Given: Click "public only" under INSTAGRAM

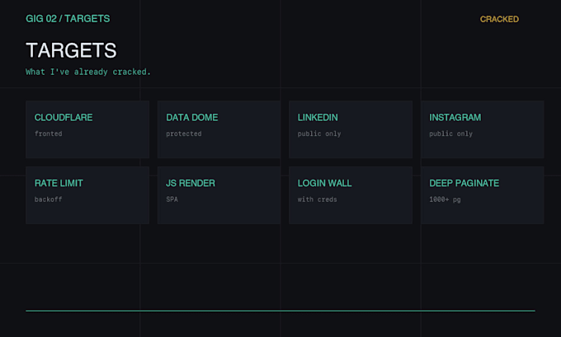Looking at the screenshot, I should (450, 133).
